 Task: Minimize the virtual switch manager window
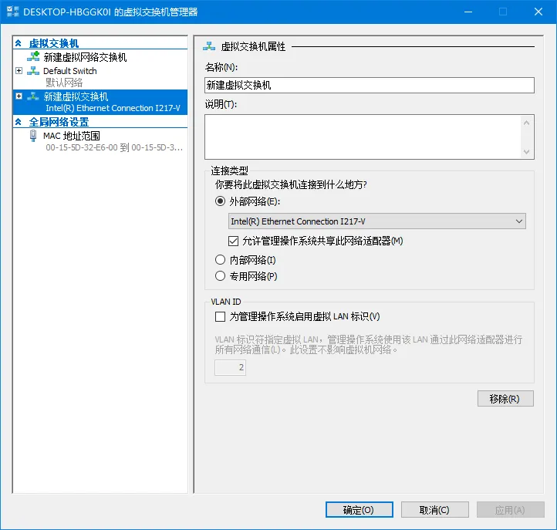pyautogui.click(x=468, y=12)
